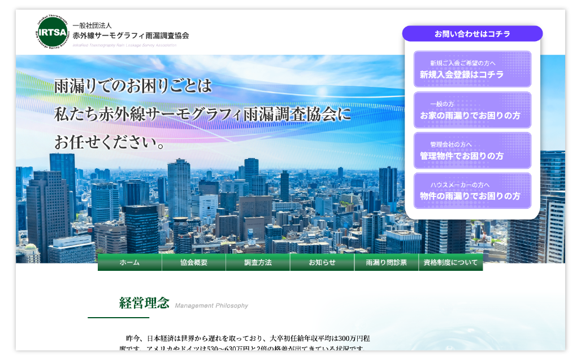
Task: Click the paragraph starting 昨今、日本経済は
Action: [245, 343]
